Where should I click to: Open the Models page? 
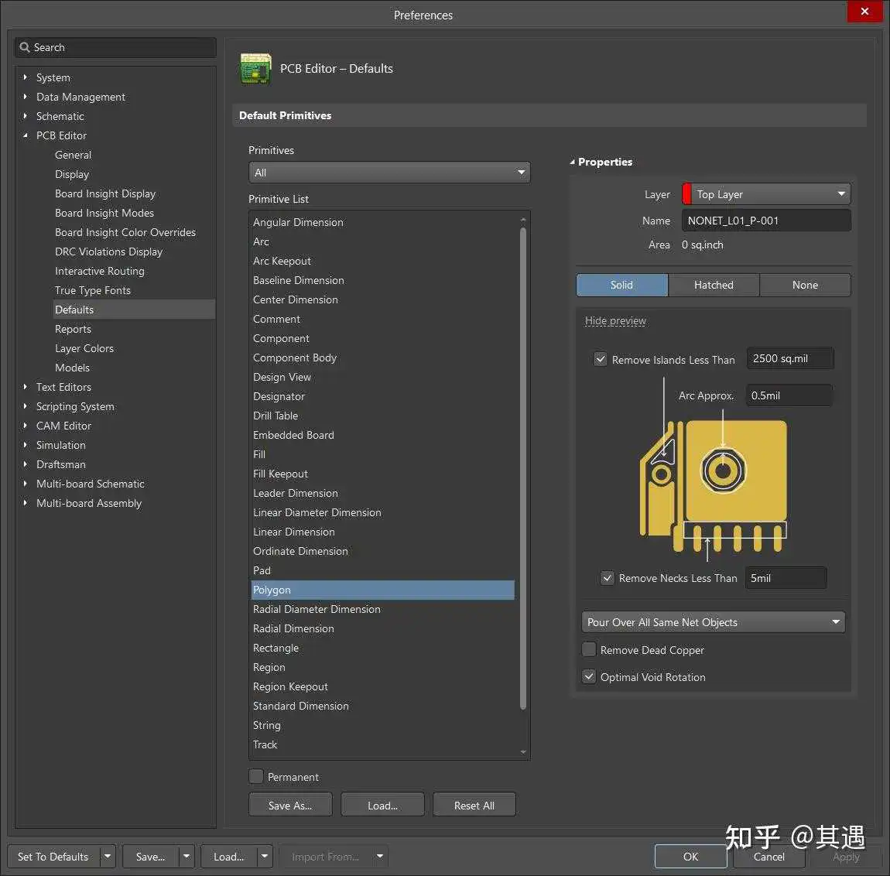[72, 368]
